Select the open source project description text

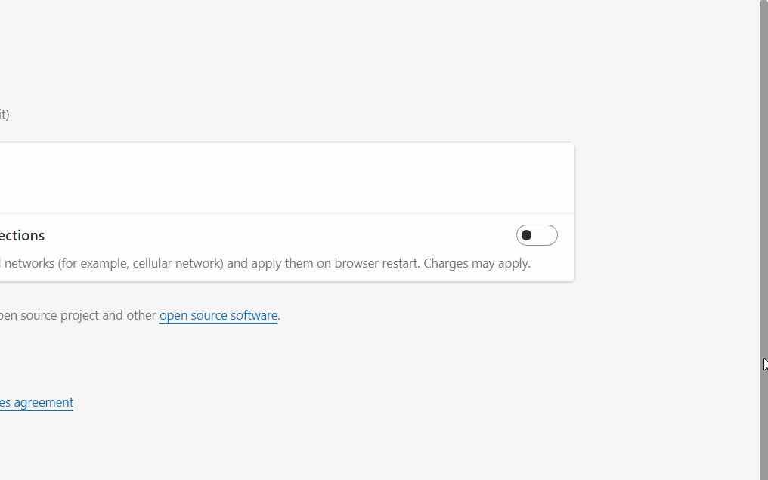[x=76, y=315]
